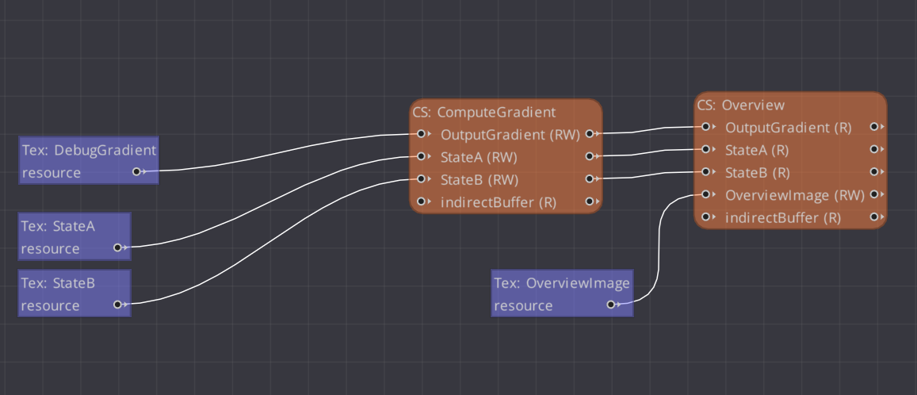Select the Tex: OverviewImage node header
The height and width of the screenshot is (395, 917).
[x=562, y=283]
